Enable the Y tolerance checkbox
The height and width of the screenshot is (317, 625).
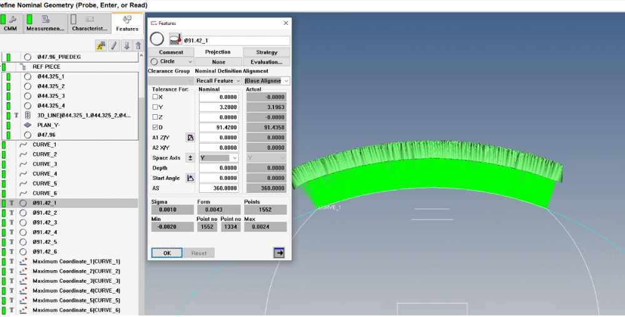(x=156, y=107)
